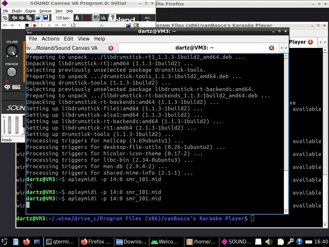
Task: Click the pause transport button
Action: point(49,25)
